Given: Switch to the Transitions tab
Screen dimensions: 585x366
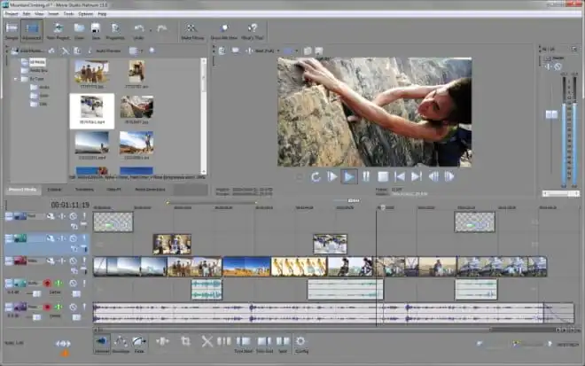Looking at the screenshot, I should tap(84, 190).
